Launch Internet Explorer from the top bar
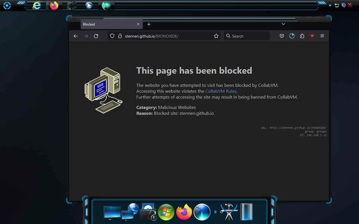 coord(37,5)
